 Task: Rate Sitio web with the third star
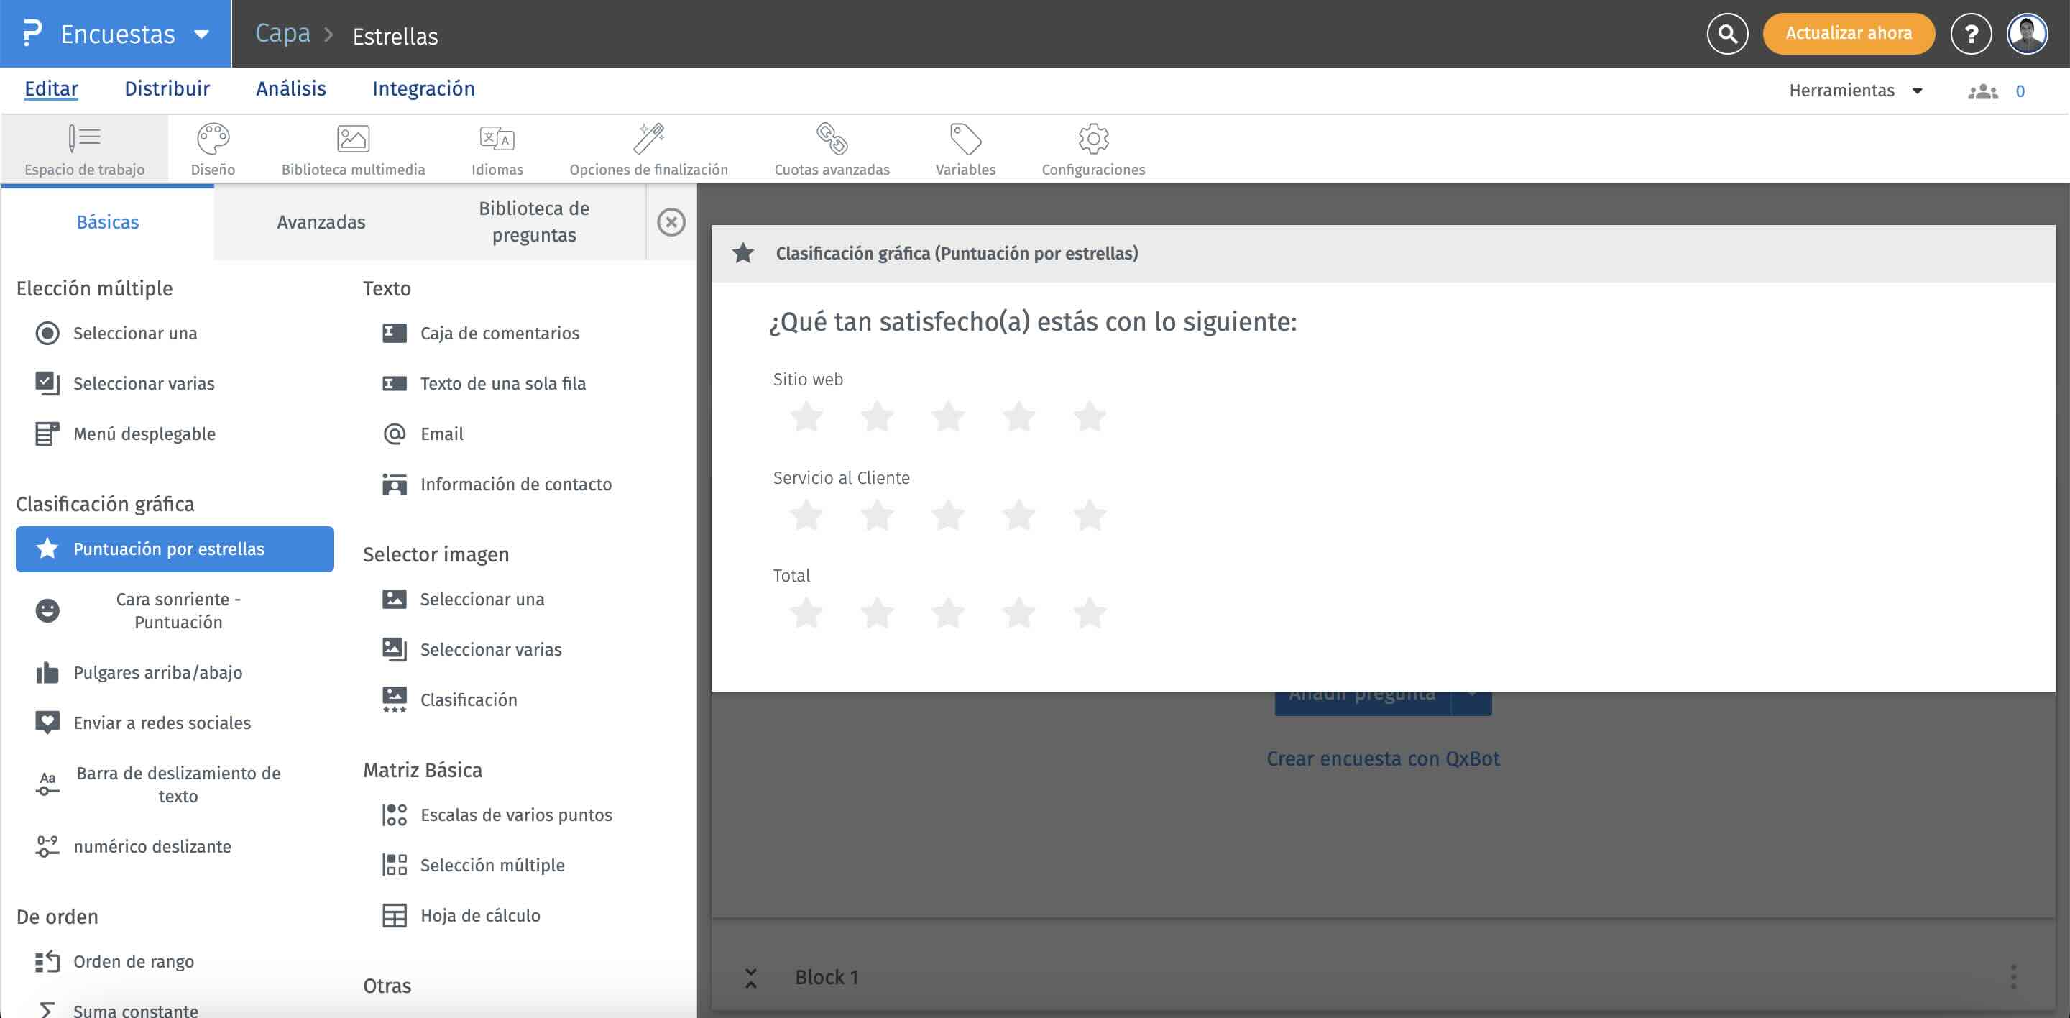tap(948, 417)
